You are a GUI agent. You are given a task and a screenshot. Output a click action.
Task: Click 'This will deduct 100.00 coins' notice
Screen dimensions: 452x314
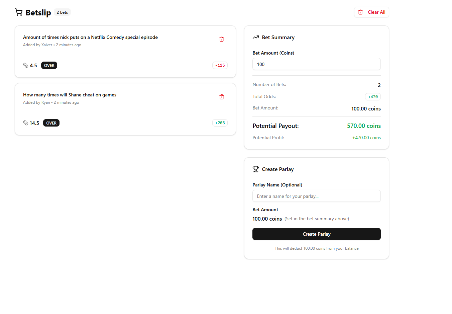[x=316, y=248]
